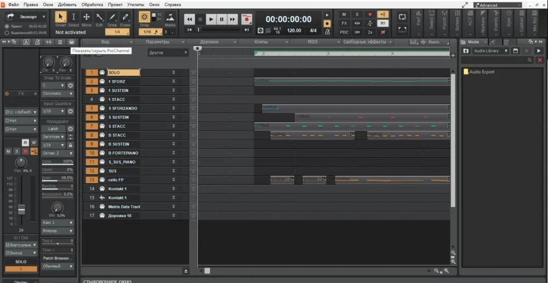Click the Record button in transport

247,19
